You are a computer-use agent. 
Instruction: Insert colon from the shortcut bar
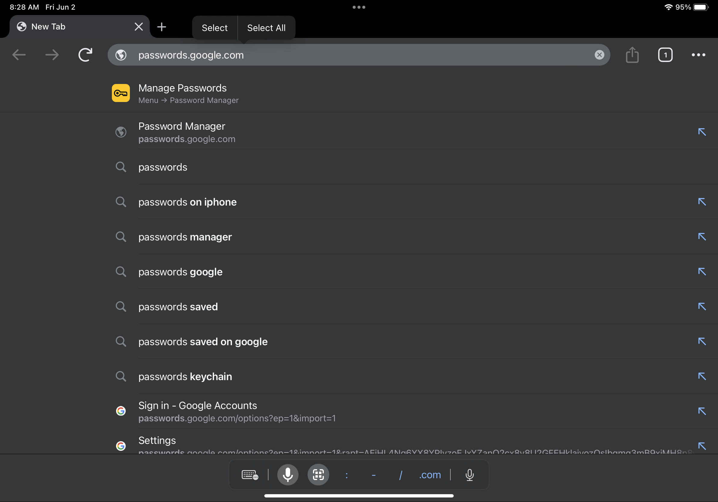point(346,475)
